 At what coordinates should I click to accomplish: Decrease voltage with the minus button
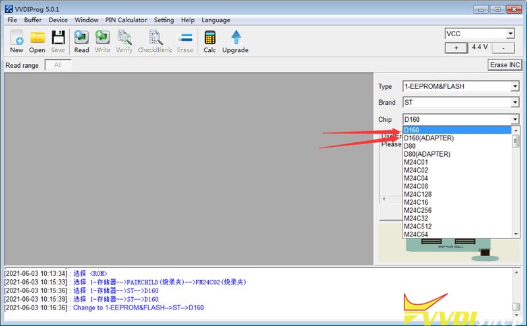click(503, 47)
